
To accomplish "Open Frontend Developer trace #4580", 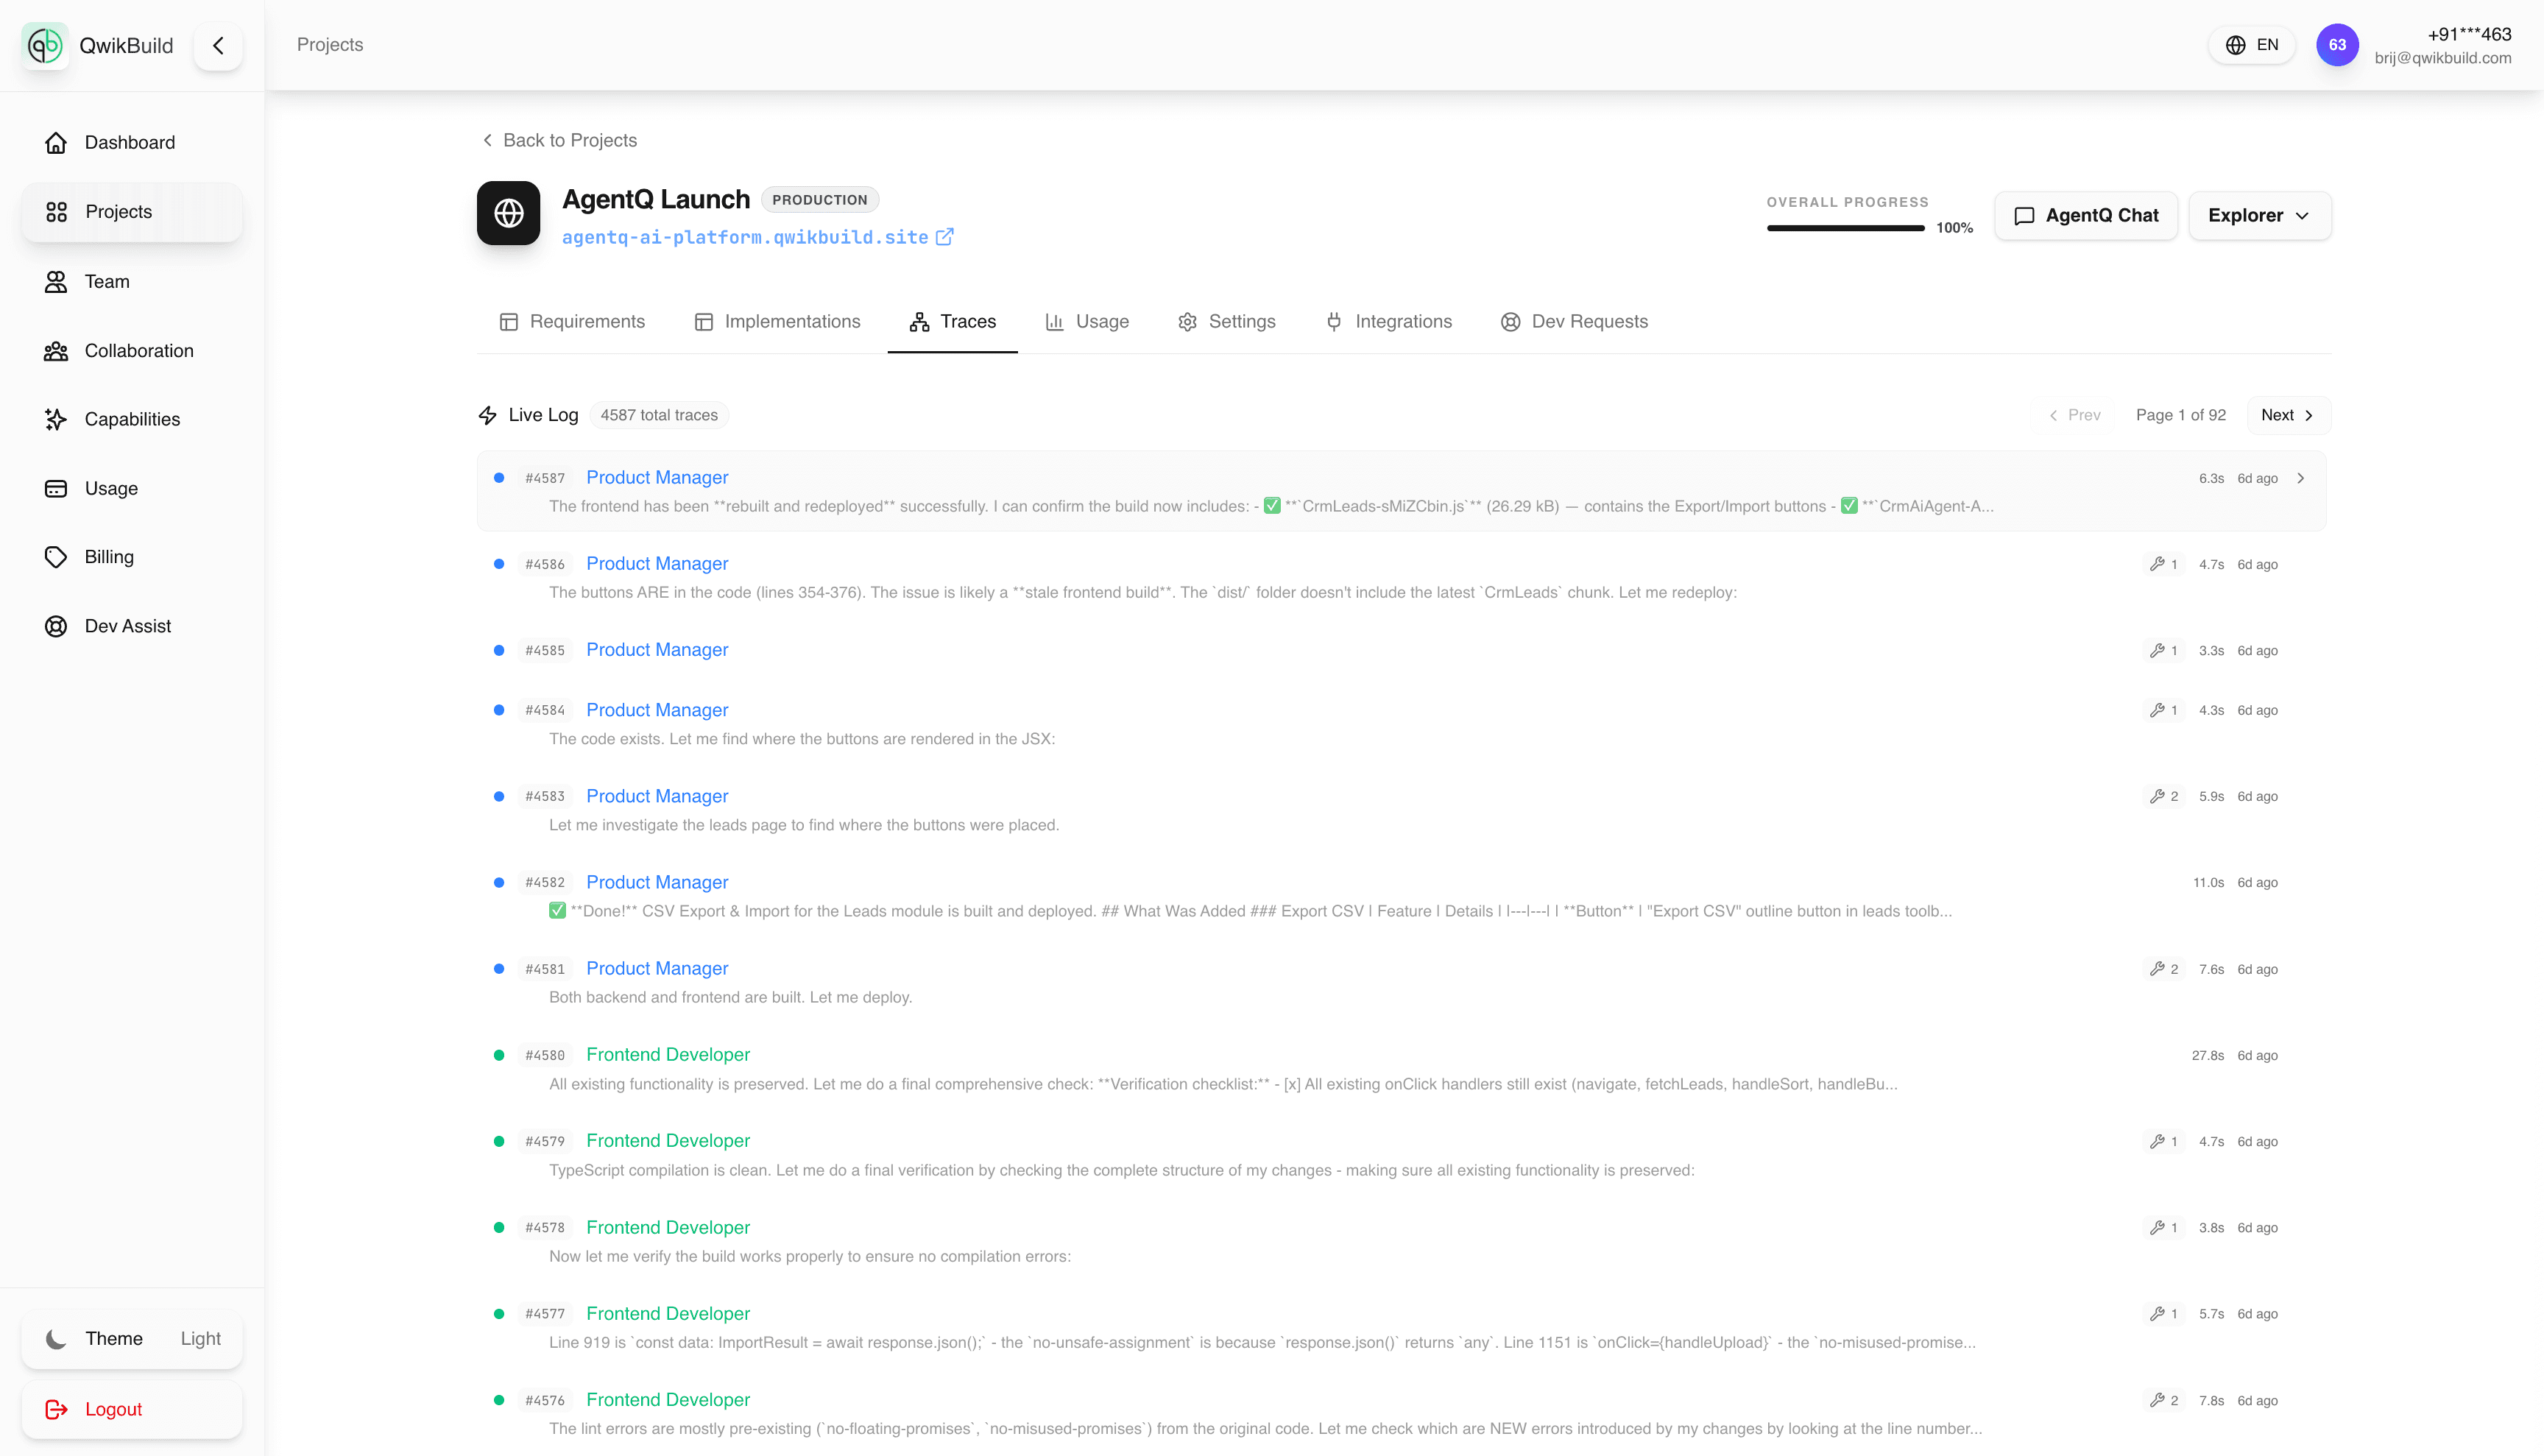I will point(1402,1069).
